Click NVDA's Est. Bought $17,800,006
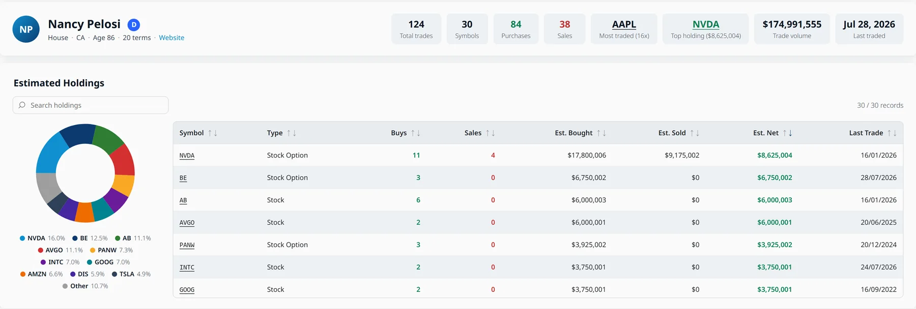Viewport: 916px width, 309px height. [587, 156]
